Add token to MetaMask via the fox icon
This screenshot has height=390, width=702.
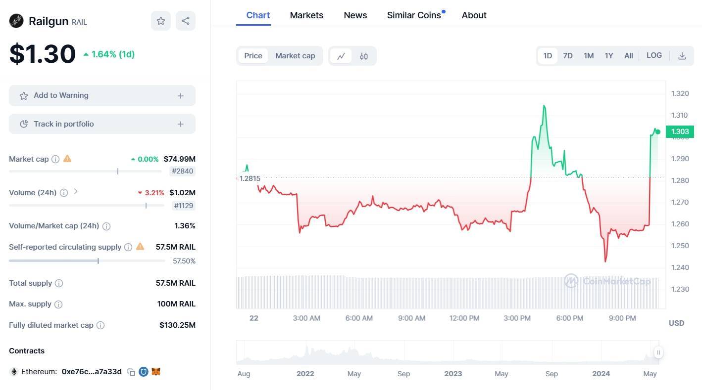click(156, 371)
